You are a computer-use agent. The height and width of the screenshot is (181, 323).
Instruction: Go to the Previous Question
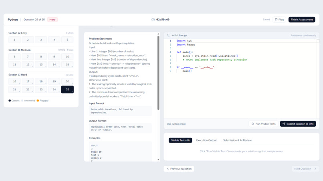(179, 169)
